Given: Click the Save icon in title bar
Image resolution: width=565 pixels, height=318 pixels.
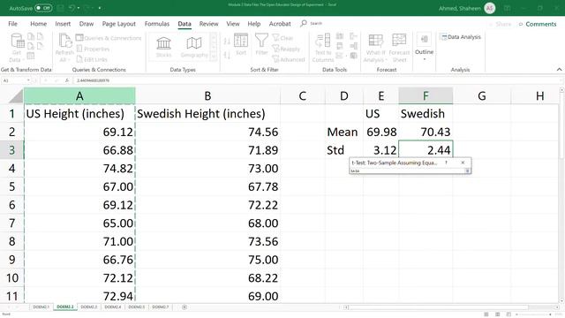Looking at the screenshot, I should point(60,8).
